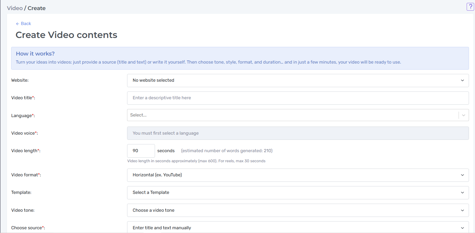Open the 'Choose a video tone' dropdown
Image resolution: width=475 pixels, height=233 pixels.
298,210
